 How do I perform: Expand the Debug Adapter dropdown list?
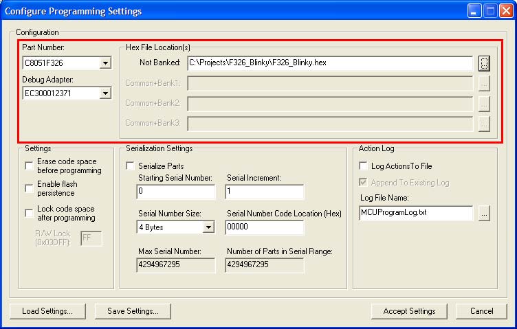pos(105,93)
